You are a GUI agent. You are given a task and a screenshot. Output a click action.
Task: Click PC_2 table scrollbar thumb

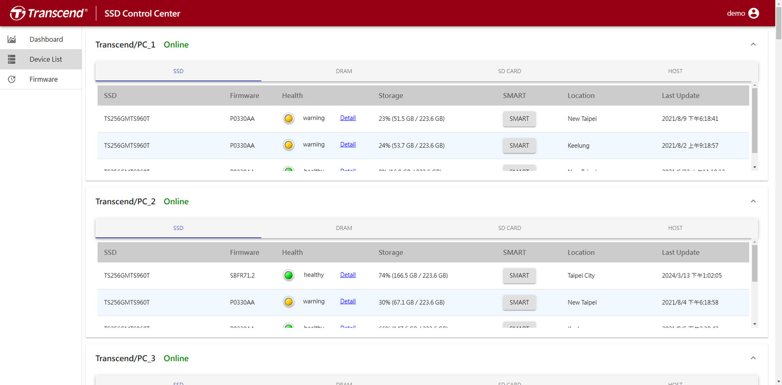tap(755, 264)
